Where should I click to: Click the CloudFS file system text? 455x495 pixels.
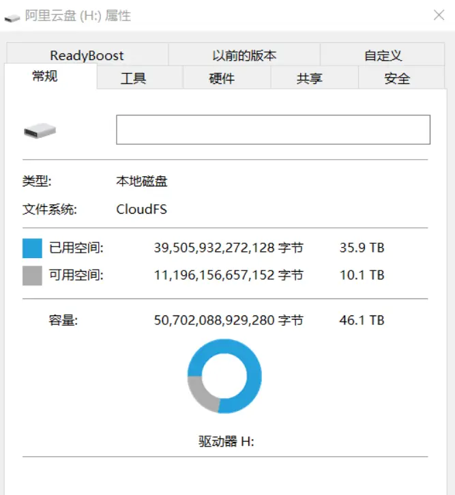(x=142, y=209)
